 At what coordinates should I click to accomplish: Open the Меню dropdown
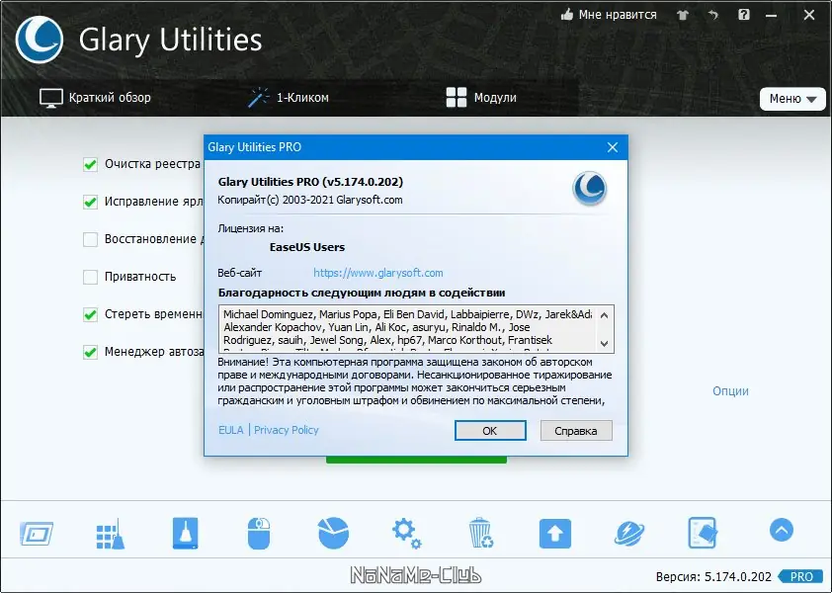click(x=792, y=99)
